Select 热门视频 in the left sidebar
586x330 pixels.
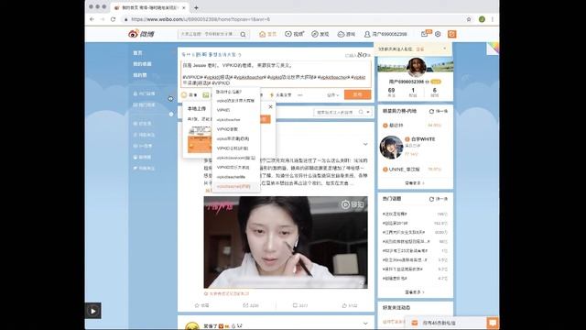(x=144, y=104)
